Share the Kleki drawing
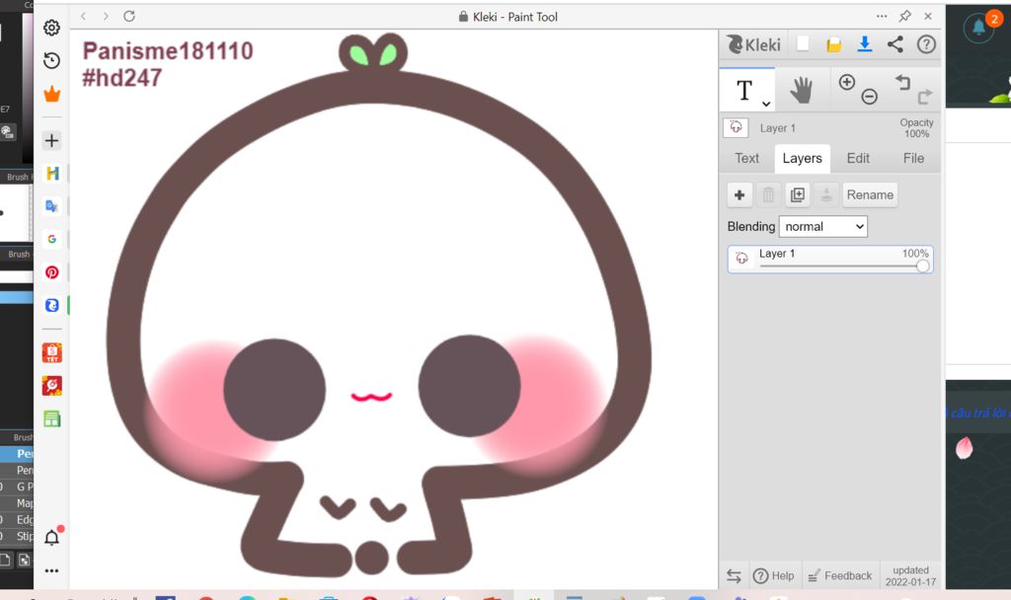This screenshot has width=1011, height=600. click(x=894, y=43)
